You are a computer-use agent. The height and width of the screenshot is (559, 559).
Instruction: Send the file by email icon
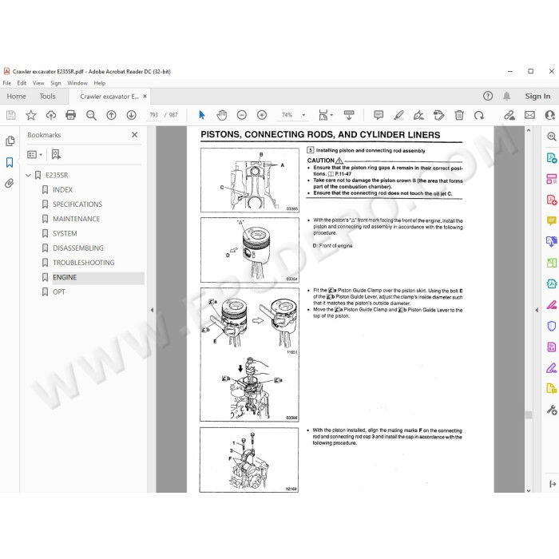point(529,115)
